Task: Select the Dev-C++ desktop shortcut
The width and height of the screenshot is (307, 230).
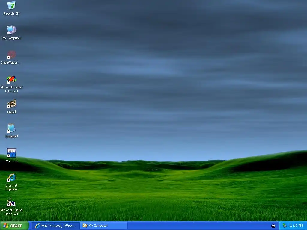Action: (12, 155)
